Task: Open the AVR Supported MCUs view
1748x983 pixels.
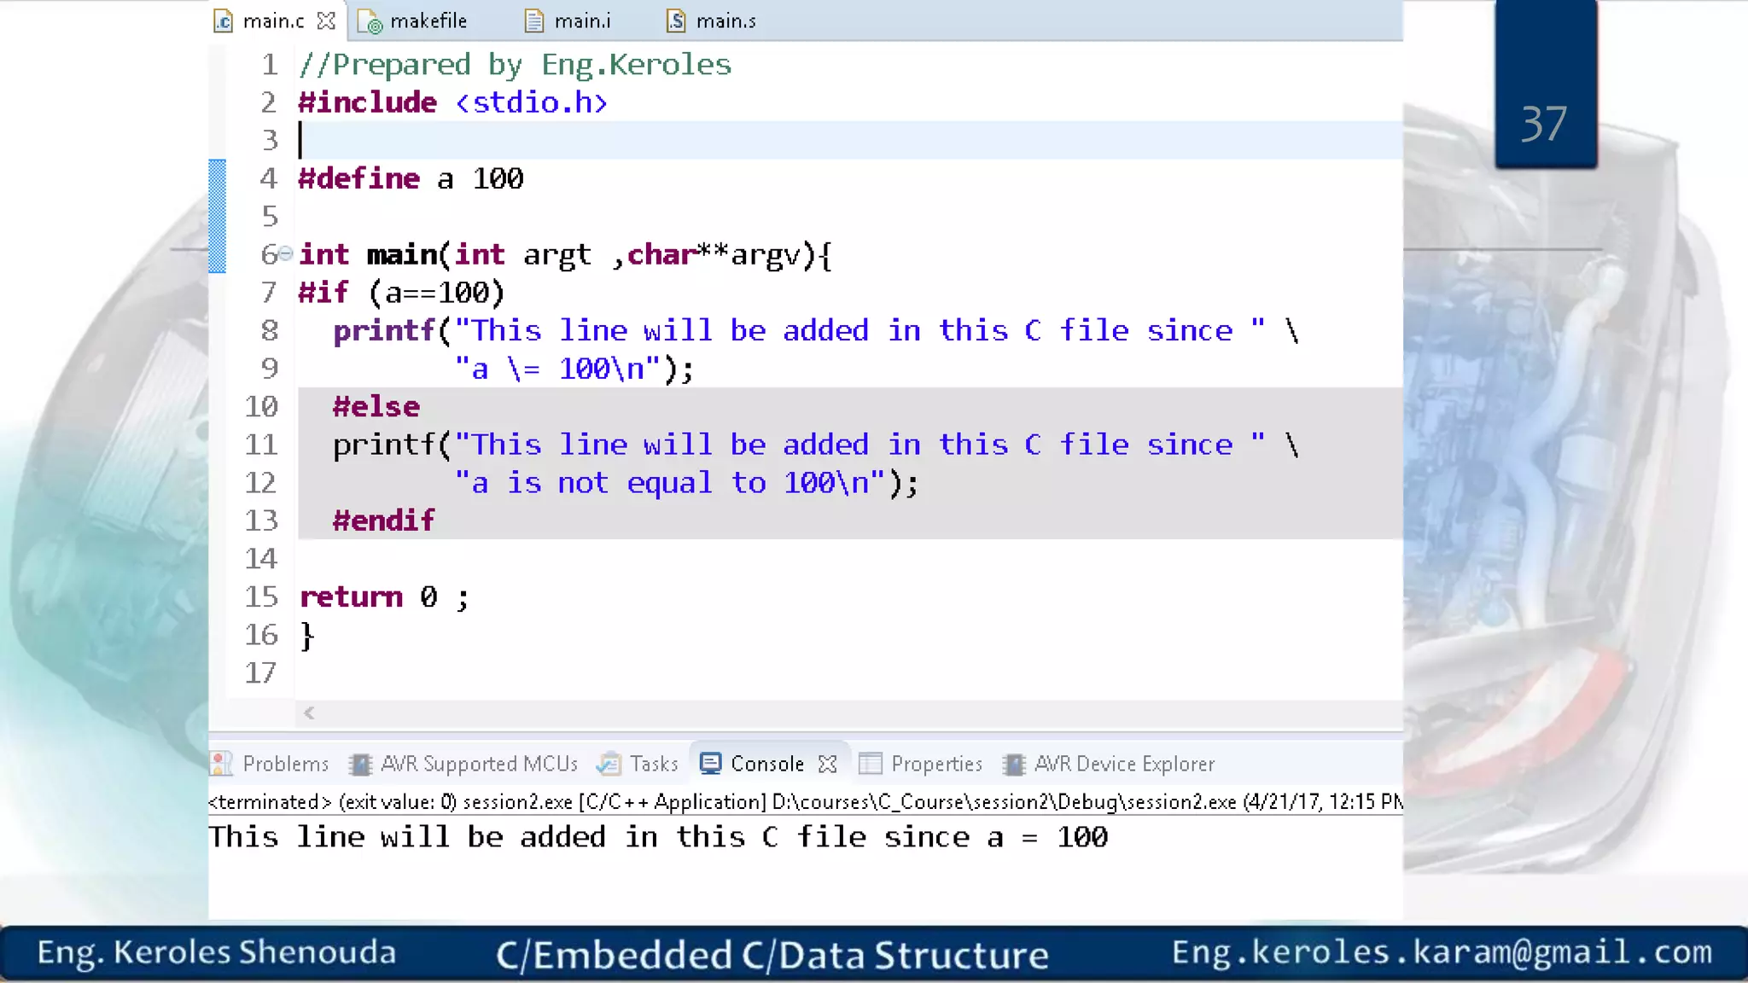Action: [478, 764]
